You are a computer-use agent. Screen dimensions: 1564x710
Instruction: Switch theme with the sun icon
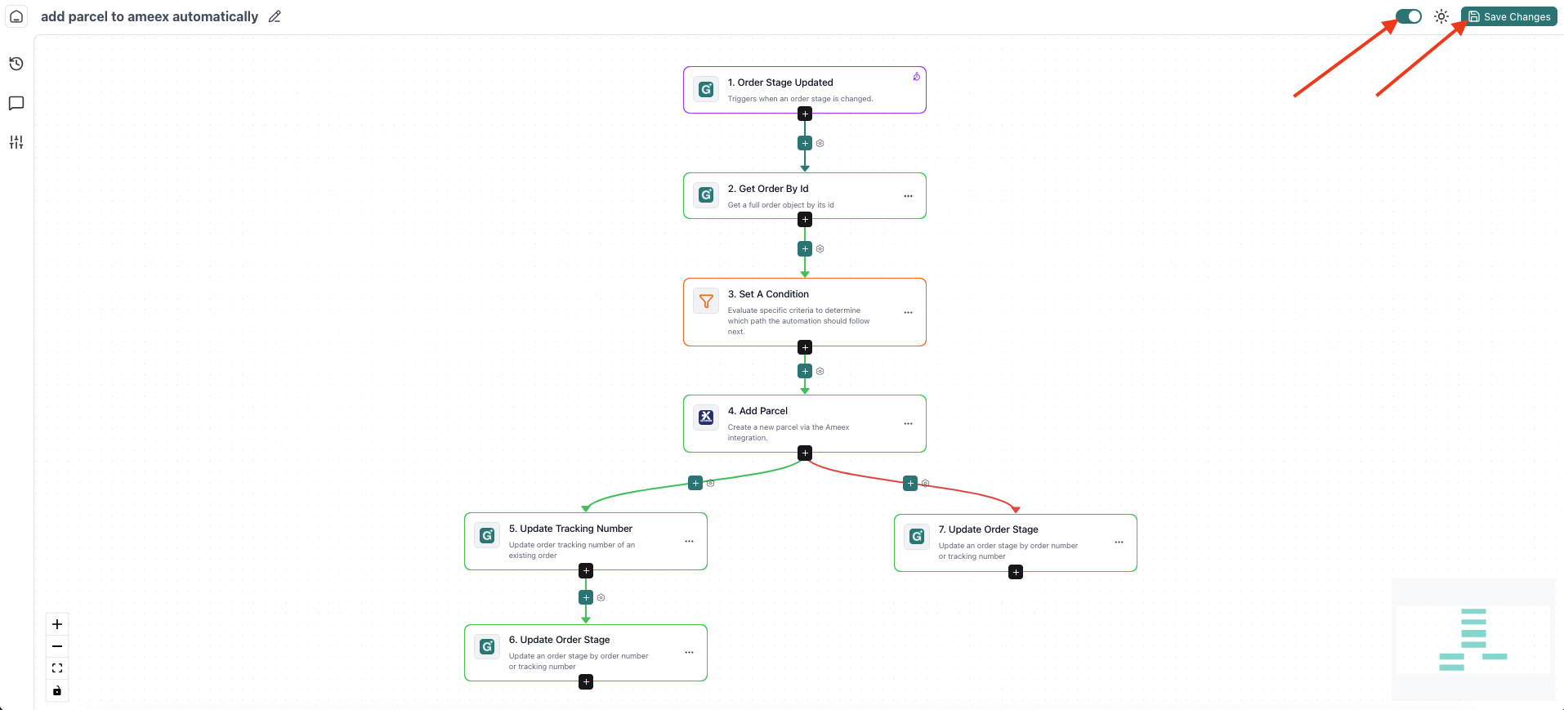coord(1441,16)
